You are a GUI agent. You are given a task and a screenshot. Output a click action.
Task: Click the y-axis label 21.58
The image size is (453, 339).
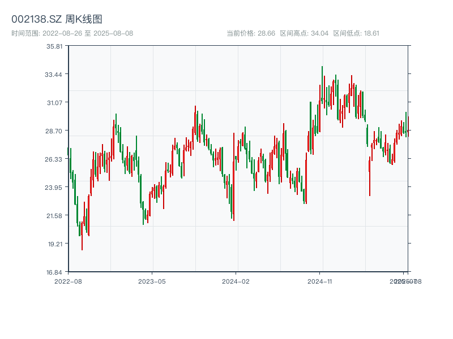pos(54,216)
